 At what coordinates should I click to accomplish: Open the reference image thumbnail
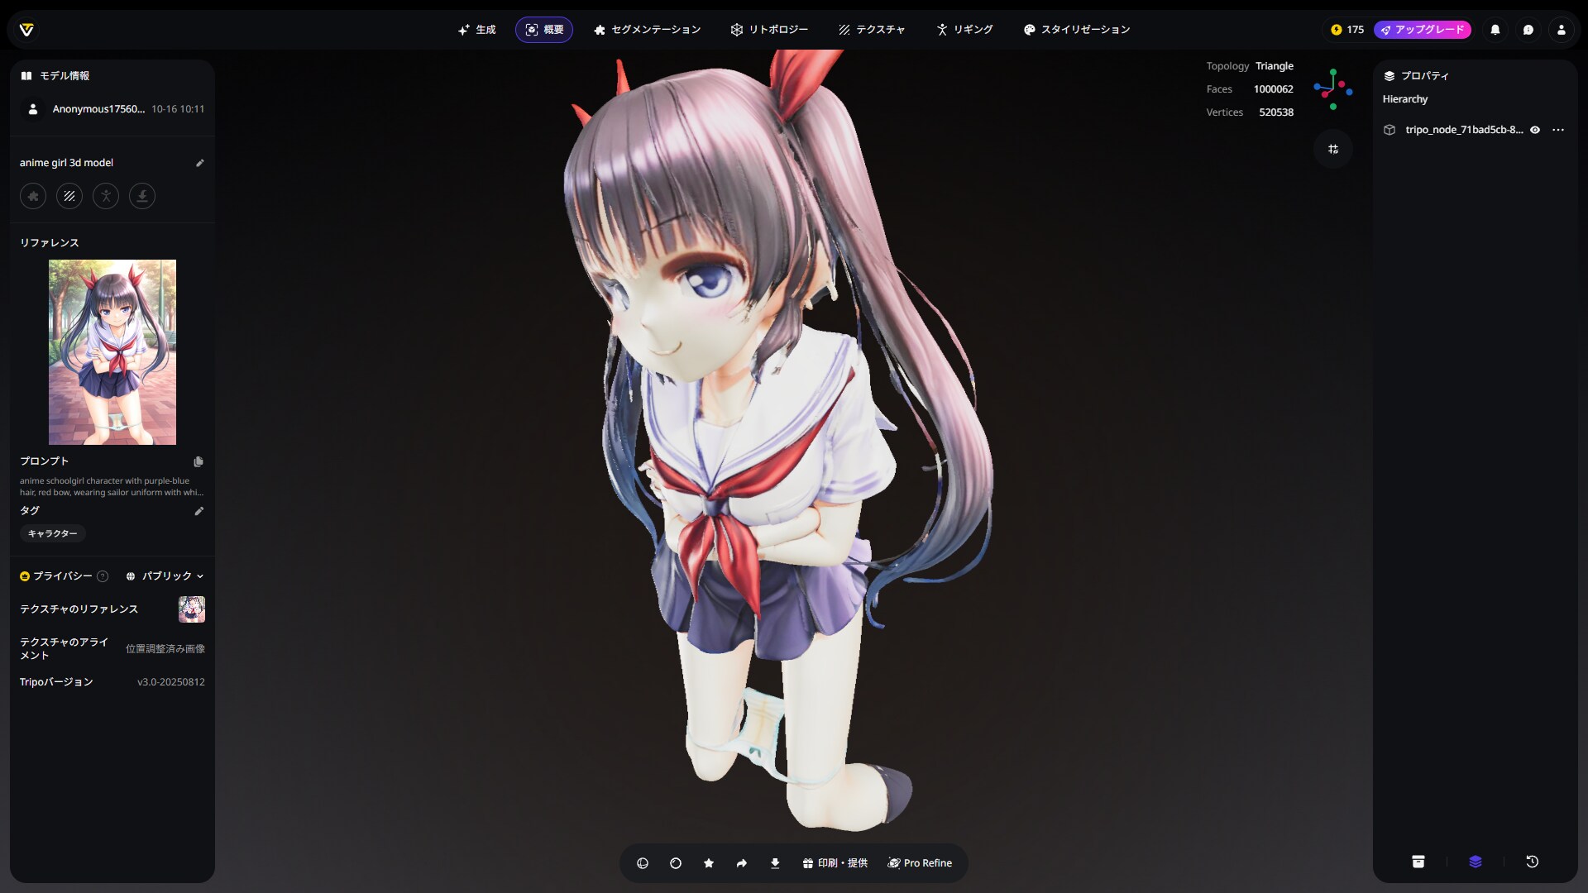[x=112, y=352]
